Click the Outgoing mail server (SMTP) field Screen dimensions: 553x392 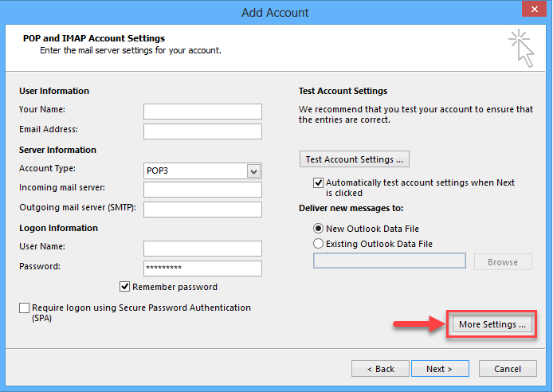[x=202, y=210]
